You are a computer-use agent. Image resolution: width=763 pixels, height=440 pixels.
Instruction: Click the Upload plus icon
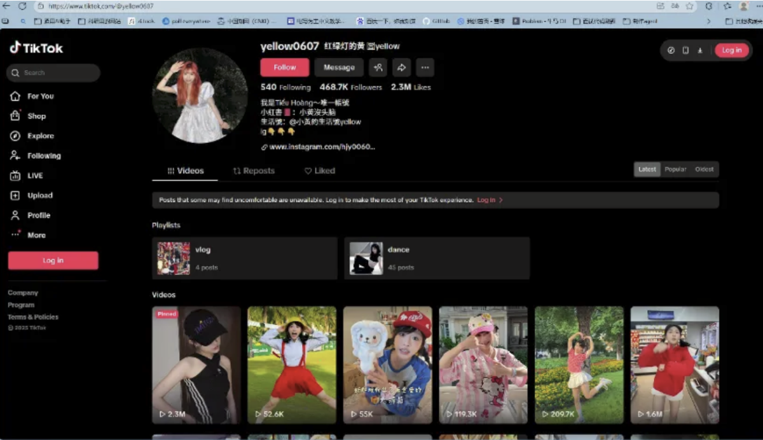pyautogui.click(x=15, y=196)
